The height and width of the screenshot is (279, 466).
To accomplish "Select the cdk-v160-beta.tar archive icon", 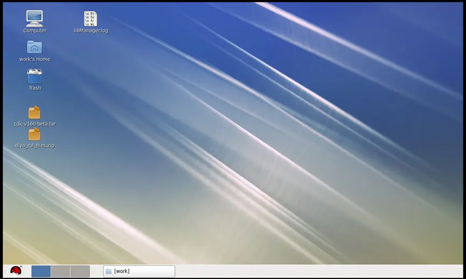I will click(x=34, y=112).
